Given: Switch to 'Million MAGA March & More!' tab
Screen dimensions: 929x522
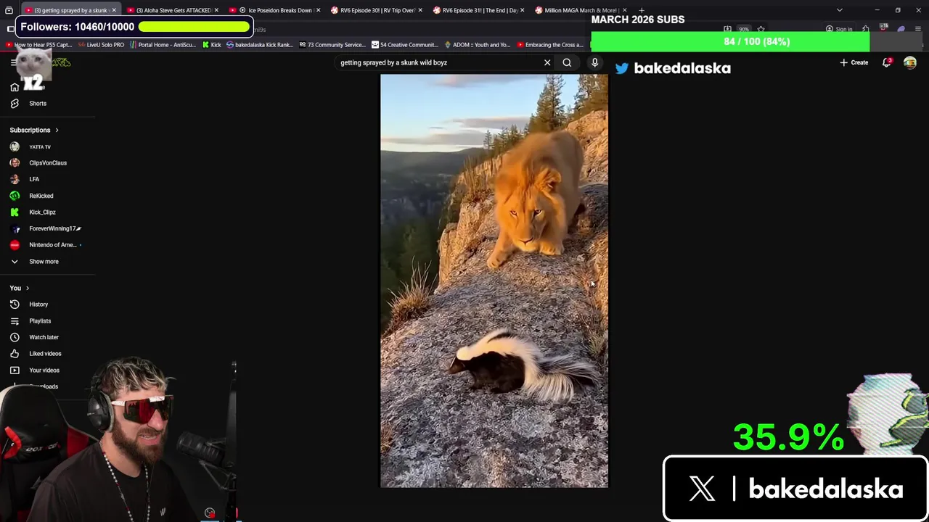Looking at the screenshot, I should pyautogui.click(x=581, y=10).
